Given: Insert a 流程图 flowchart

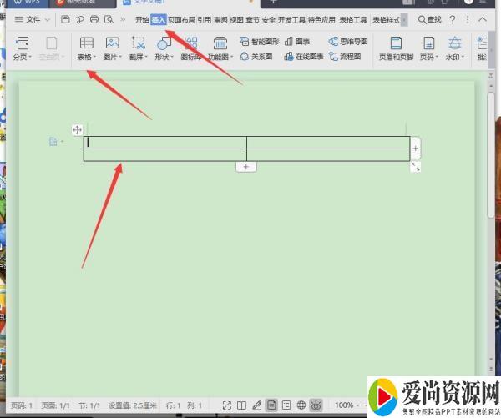Looking at the screenshot, I should coord(345,57).
